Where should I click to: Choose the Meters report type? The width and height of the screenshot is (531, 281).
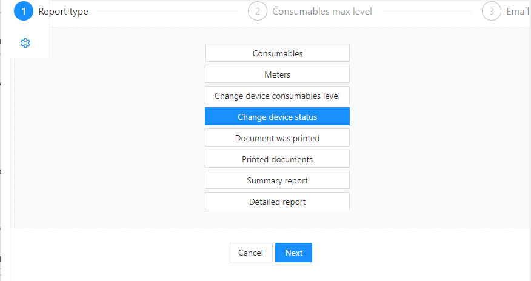(278, 74)
